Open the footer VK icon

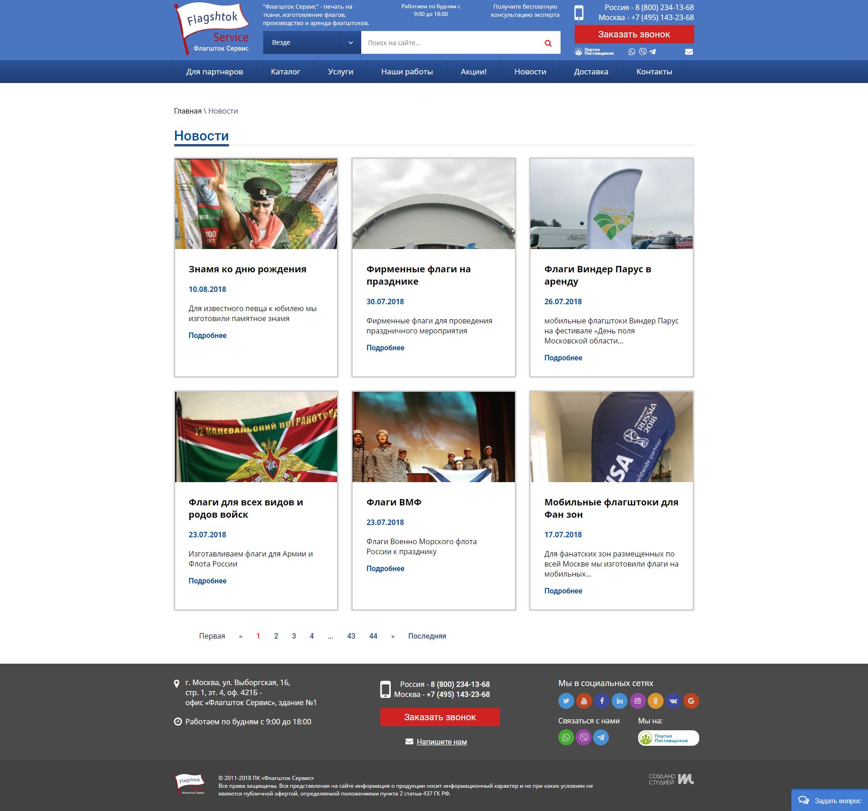(673, 701)
